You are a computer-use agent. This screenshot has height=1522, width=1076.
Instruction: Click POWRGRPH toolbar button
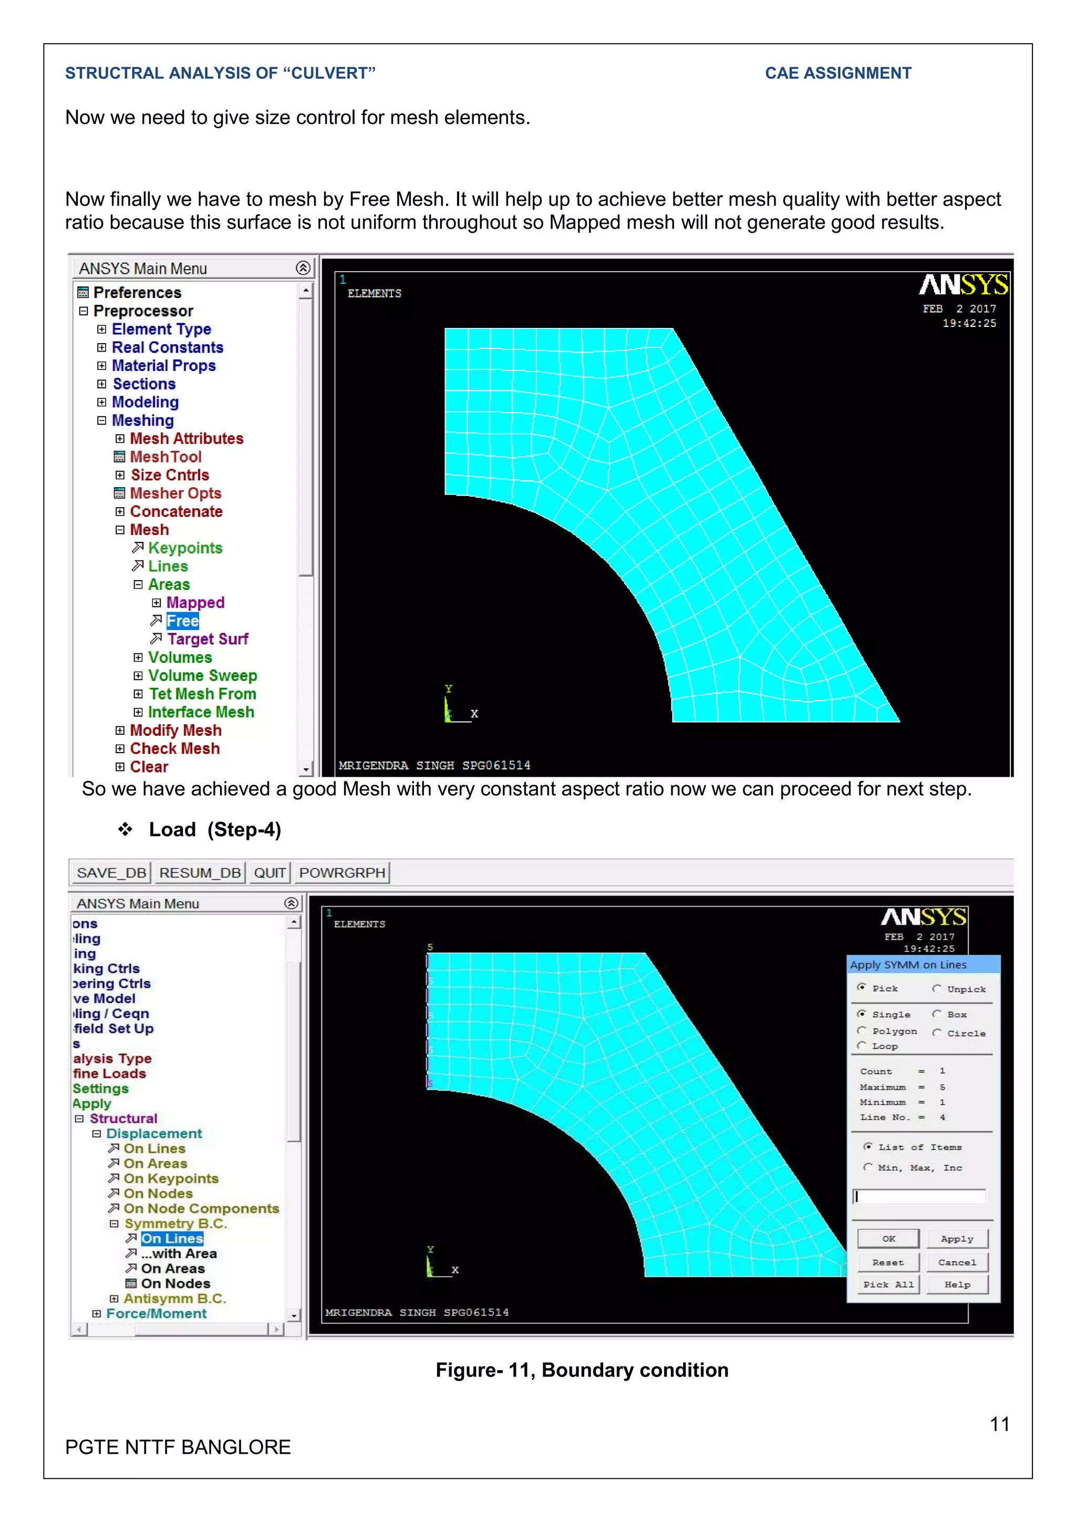[342, 872]
